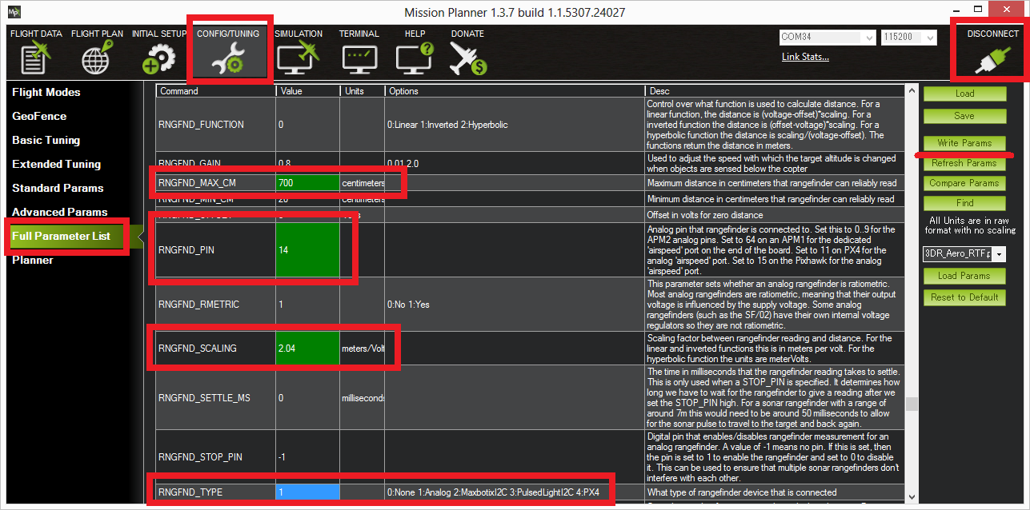Click the RNGFND_TYPE value cell

[x=307, y=492]
